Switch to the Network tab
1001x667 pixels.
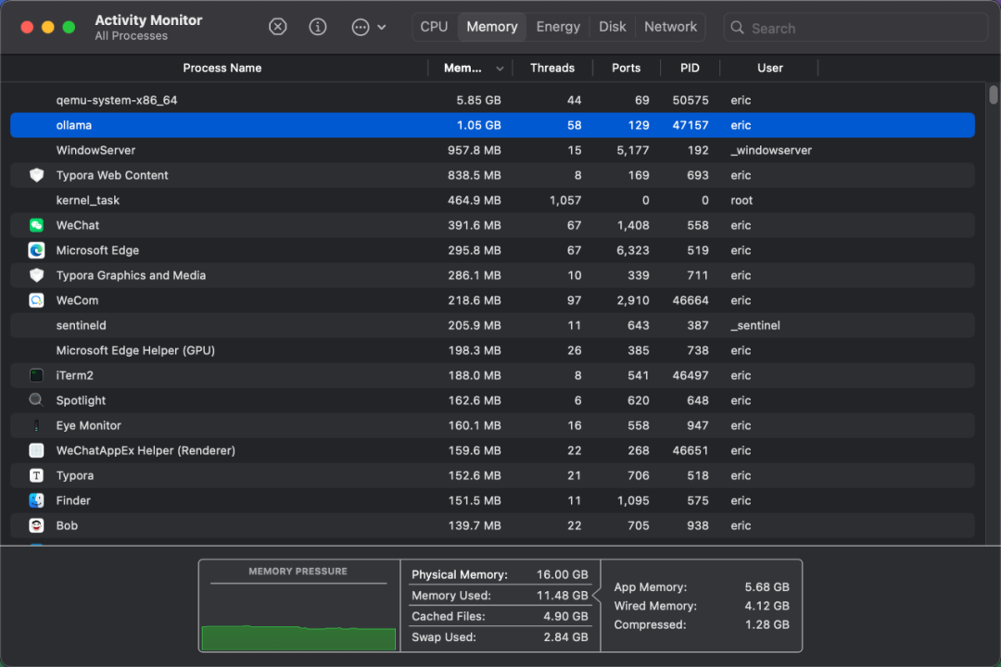point(670,27)
